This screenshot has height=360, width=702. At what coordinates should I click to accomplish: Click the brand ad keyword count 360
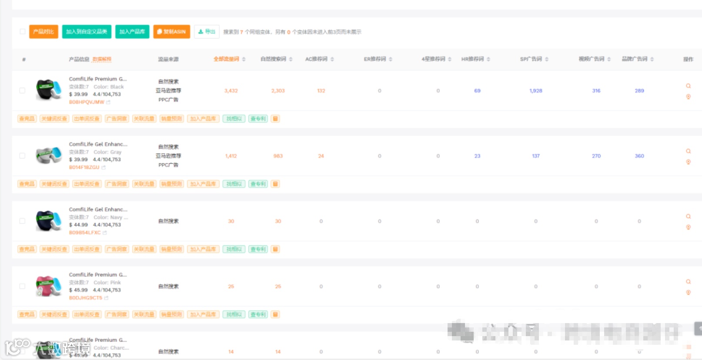(639, 156)
